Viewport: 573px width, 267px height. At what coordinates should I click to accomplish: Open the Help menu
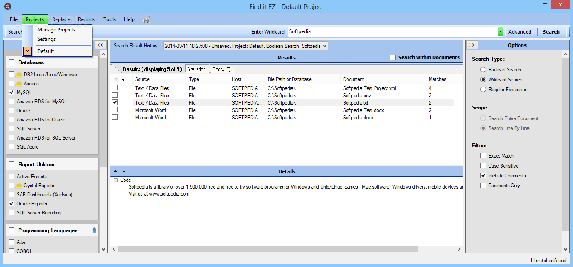click(x=129, y=19)
